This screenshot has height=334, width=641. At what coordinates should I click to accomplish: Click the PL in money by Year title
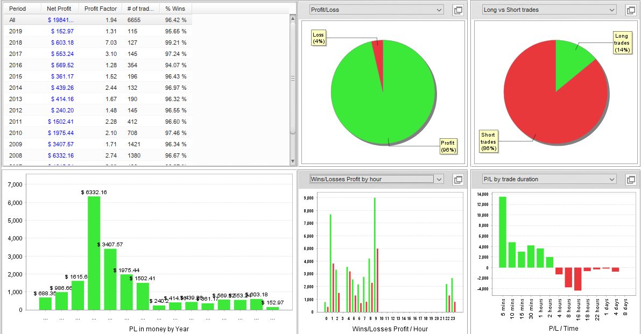point(159,329)
